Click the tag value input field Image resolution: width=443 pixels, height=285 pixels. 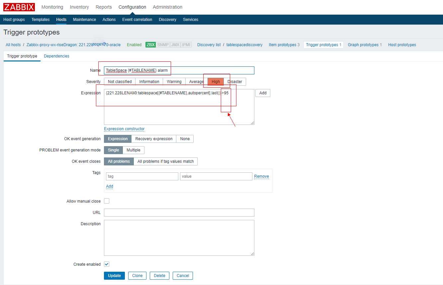point(216,176)
